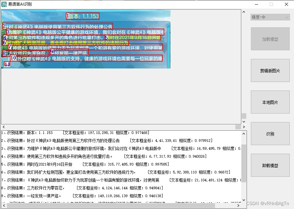294x209 pixels.
Task: Click results list scroll-right arrow
Action: click(238, 205)
